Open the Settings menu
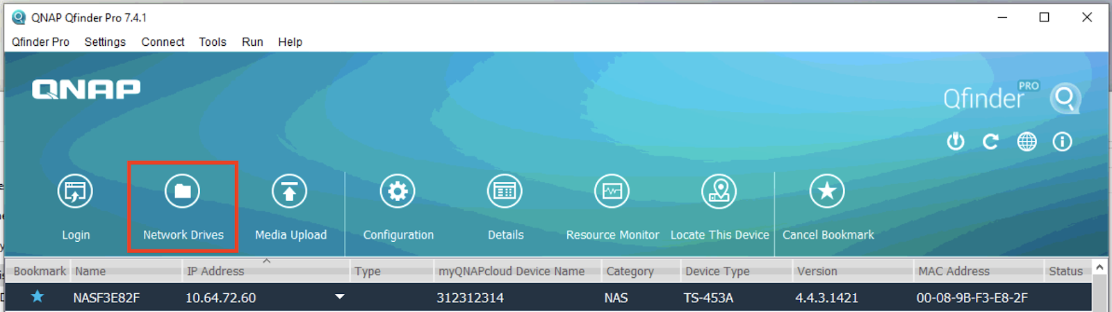The image size is (1112, 312). tap(105, 42)
